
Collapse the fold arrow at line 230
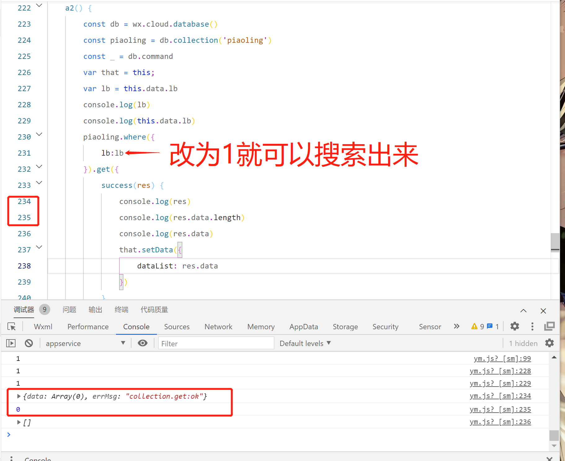pos(39,134)
